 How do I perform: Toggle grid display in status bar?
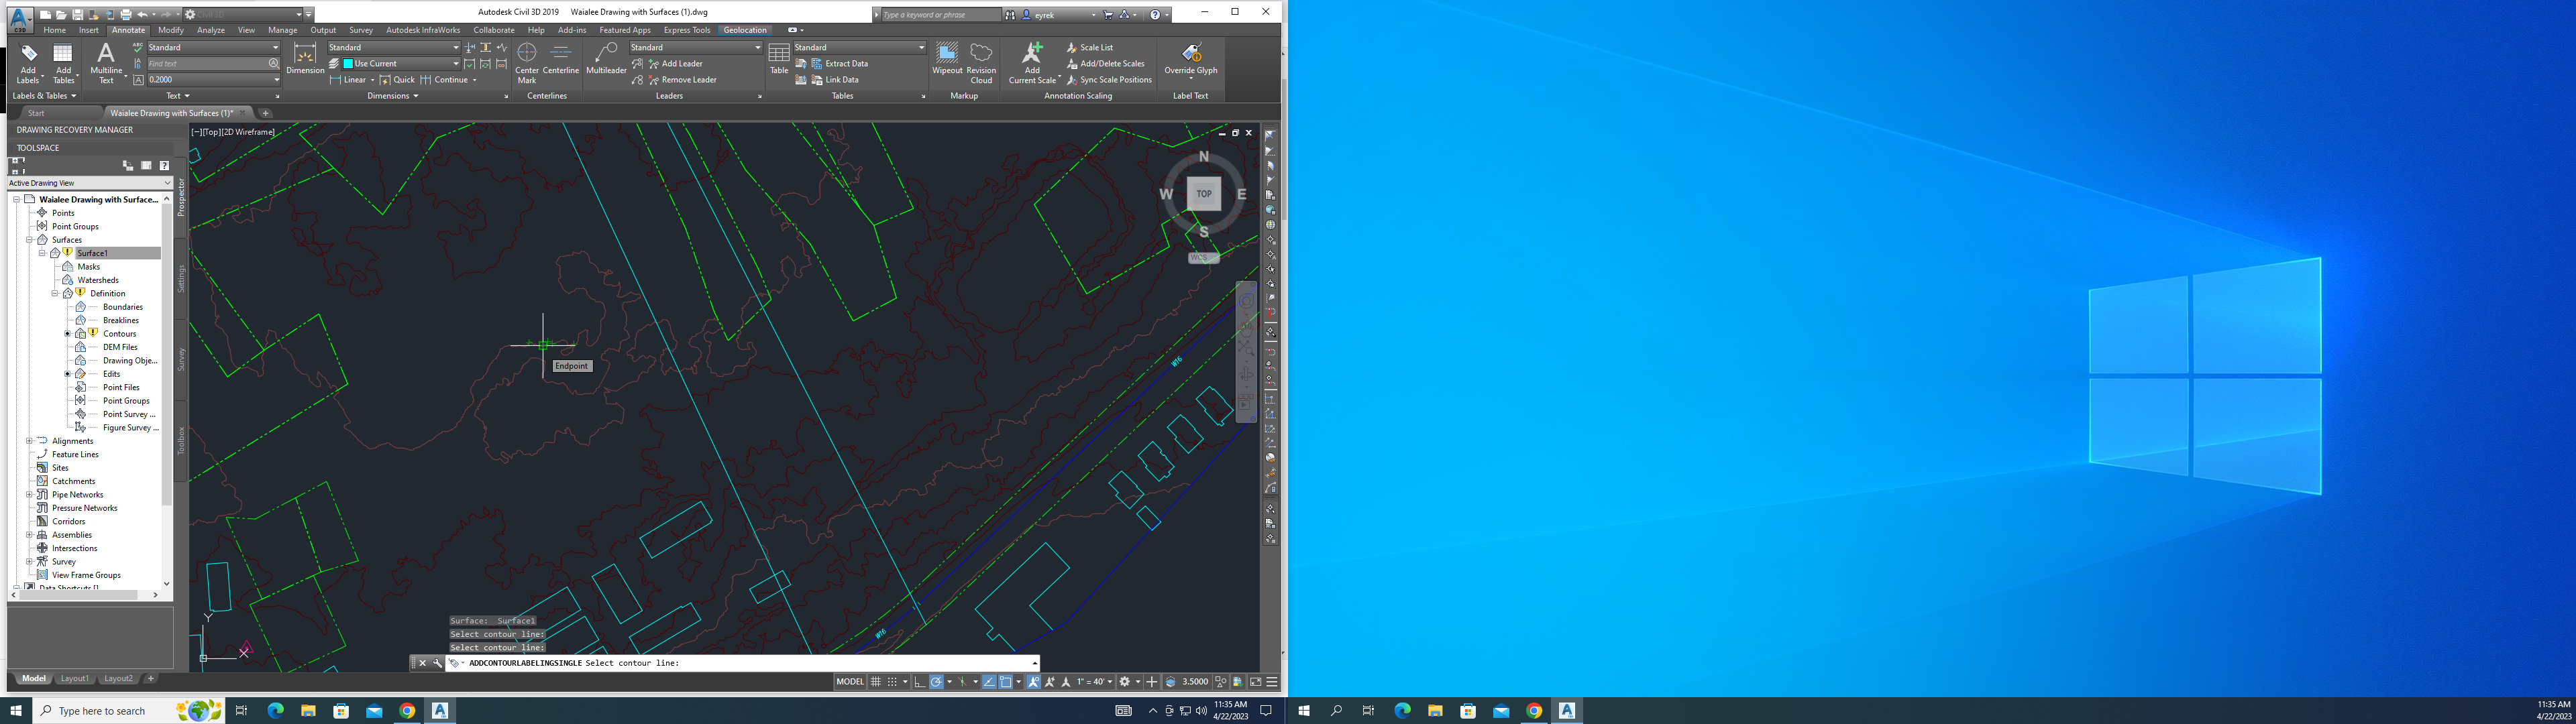click(876, 682)
